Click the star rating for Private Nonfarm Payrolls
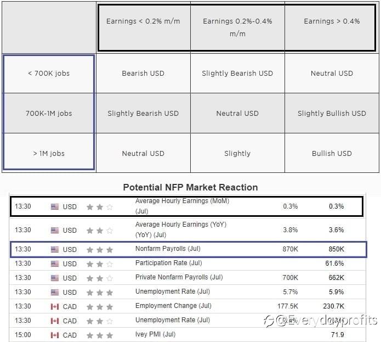Image resolution: width=381 pixels, height=342 pixels. pyautogui.click(x=100, y=278)
